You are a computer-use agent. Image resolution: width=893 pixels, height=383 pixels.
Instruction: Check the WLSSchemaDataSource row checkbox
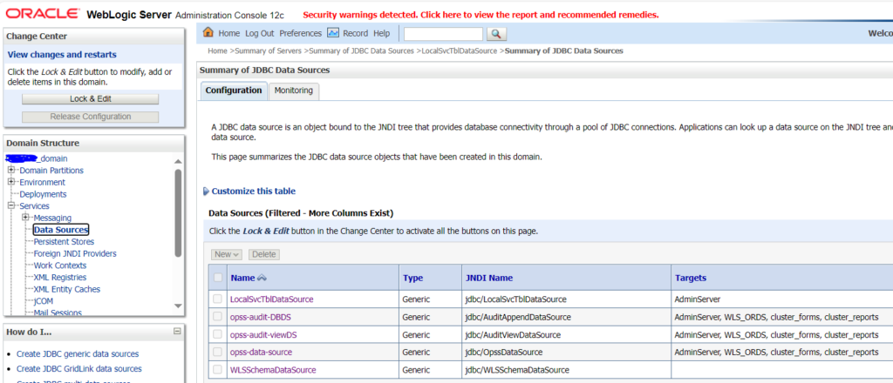click(217, 370)
